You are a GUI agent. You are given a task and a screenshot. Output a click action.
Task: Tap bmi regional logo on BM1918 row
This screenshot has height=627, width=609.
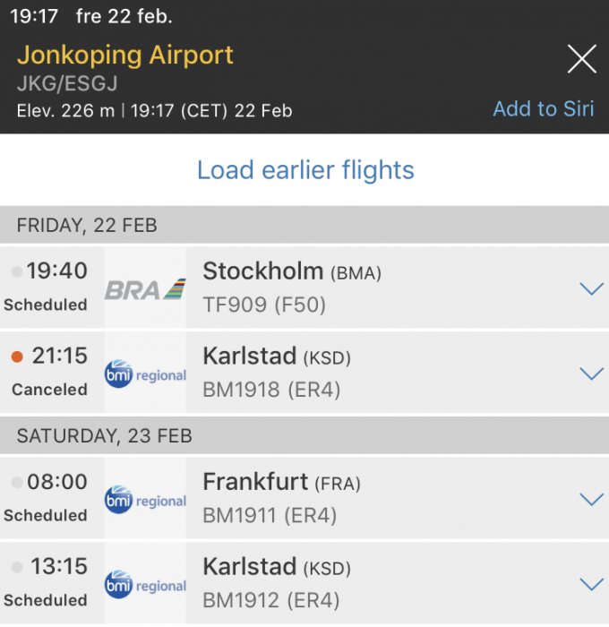click(x=145, y=374)
